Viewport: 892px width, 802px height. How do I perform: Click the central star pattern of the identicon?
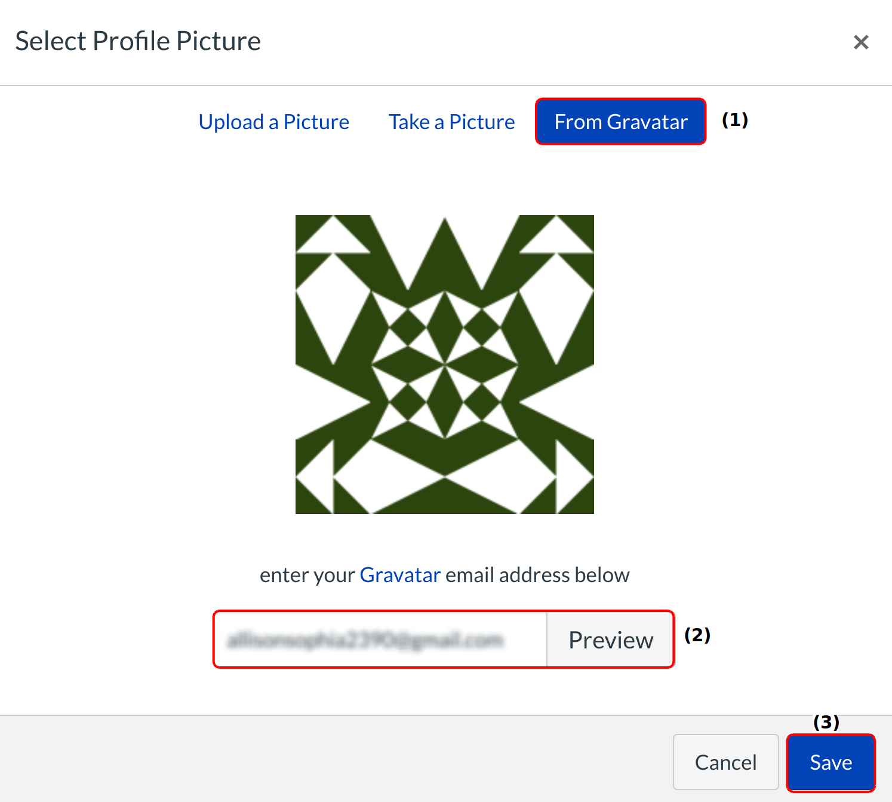tap(445, 363)
